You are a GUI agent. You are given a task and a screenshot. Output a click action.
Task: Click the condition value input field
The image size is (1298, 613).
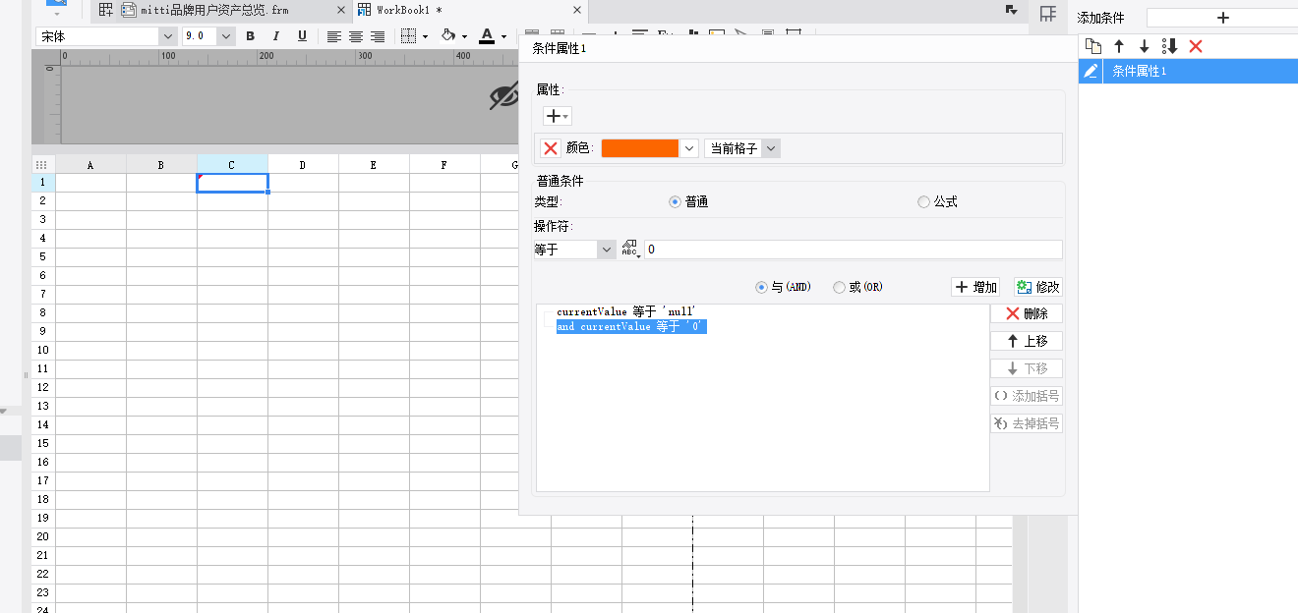point(854,250)
